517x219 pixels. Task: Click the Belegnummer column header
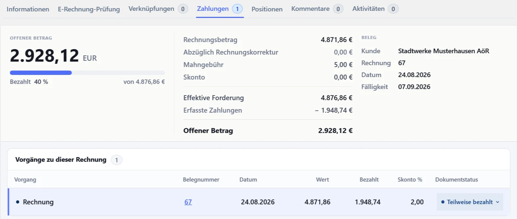tap(201, 180)
